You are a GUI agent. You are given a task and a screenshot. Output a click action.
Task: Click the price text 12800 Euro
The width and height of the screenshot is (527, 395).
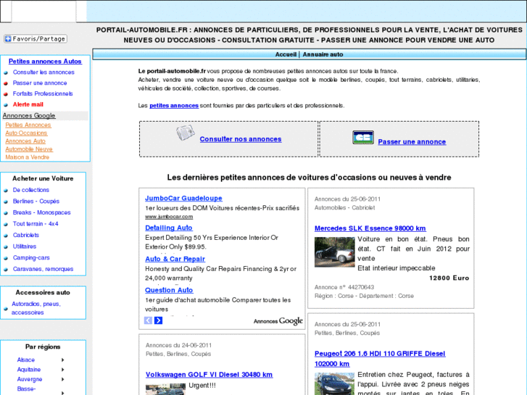click(449, 278)
